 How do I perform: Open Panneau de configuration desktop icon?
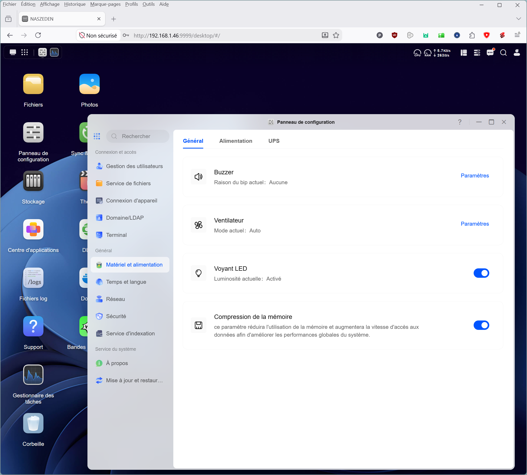(33, 132)
